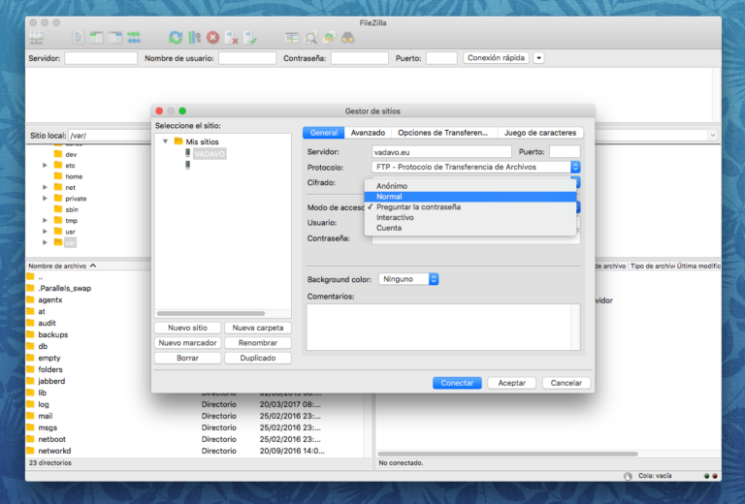Viewport: 745px width, 504px height.
Task: Open the Background color dropdown
Action: click(x=408, y=279)
